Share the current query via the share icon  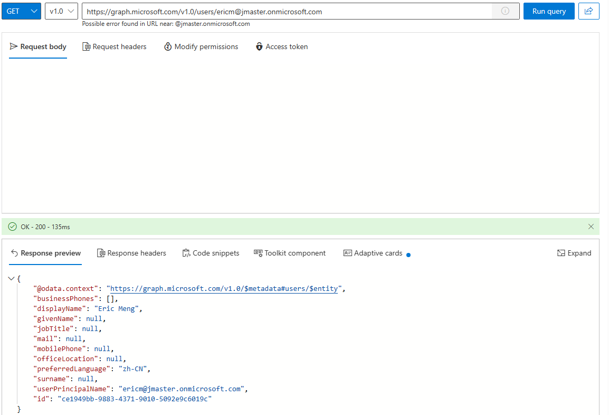(589, 11)
